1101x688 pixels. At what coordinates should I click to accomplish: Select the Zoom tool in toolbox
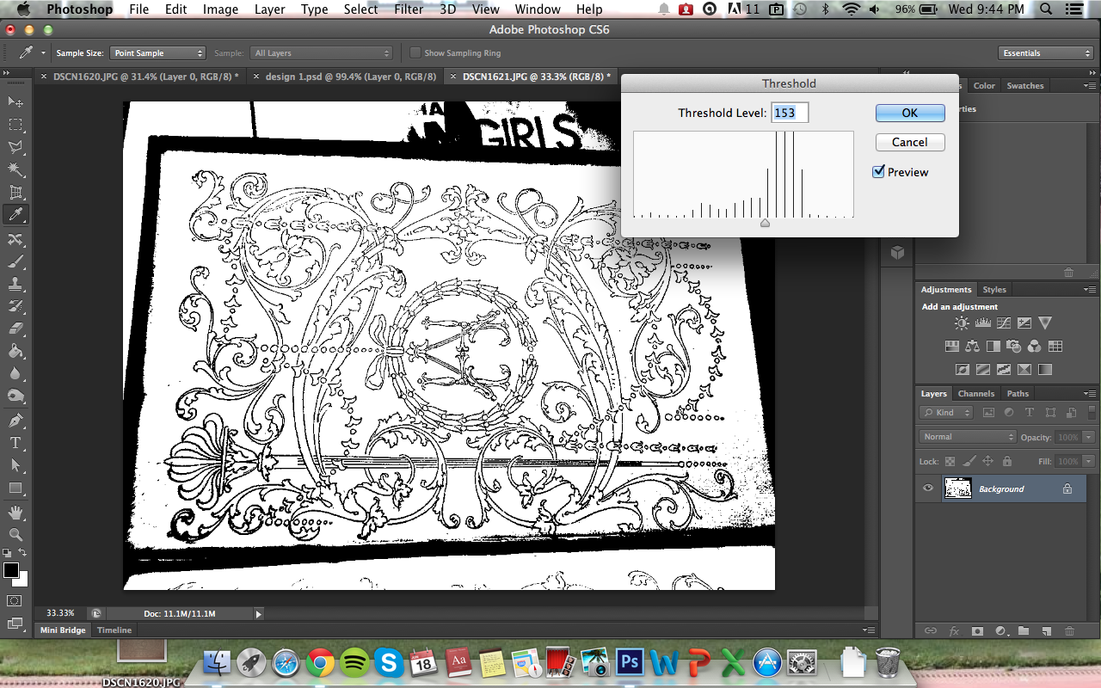[x=15, y=535]
